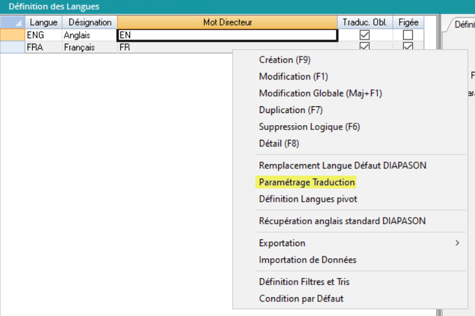The image size is (475, 316).
Task: Select Duplication (F7) in the context menu
Action: [x=291, y=110]
